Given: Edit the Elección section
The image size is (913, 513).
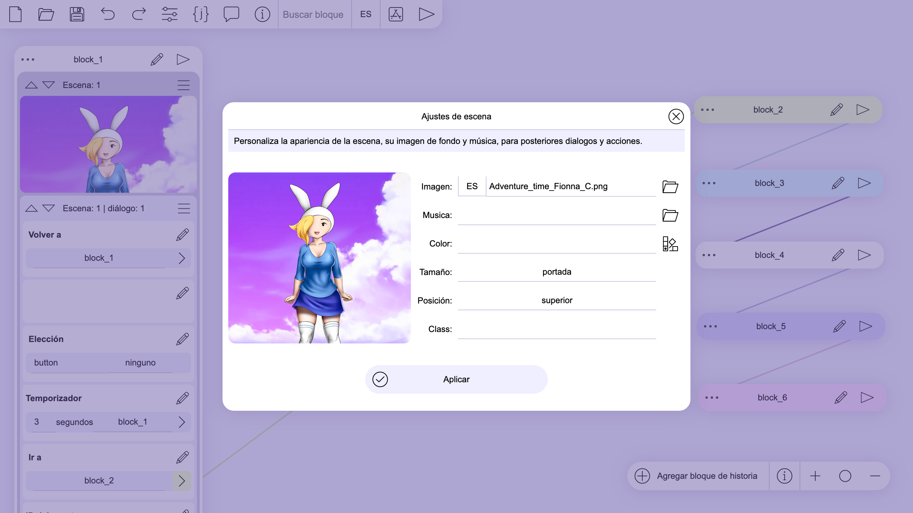Looking at the screenshot, I should click(182, 339).
